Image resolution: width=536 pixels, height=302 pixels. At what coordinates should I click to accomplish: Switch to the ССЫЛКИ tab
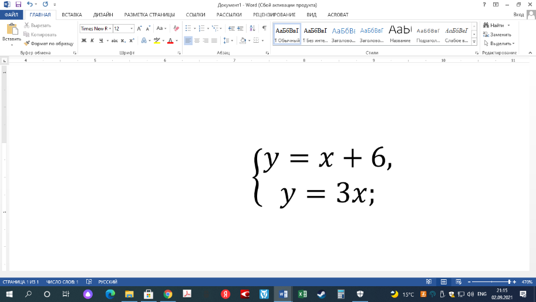[195, 15]
